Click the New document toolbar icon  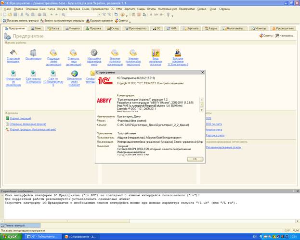click(x=5, y=14)
